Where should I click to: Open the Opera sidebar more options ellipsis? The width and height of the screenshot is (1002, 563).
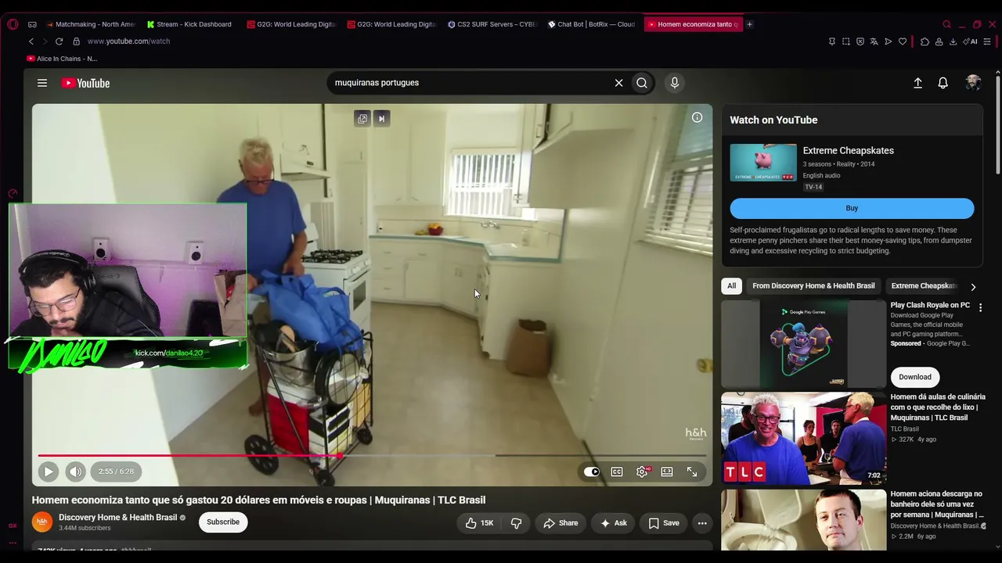click(x=13, y=542)
